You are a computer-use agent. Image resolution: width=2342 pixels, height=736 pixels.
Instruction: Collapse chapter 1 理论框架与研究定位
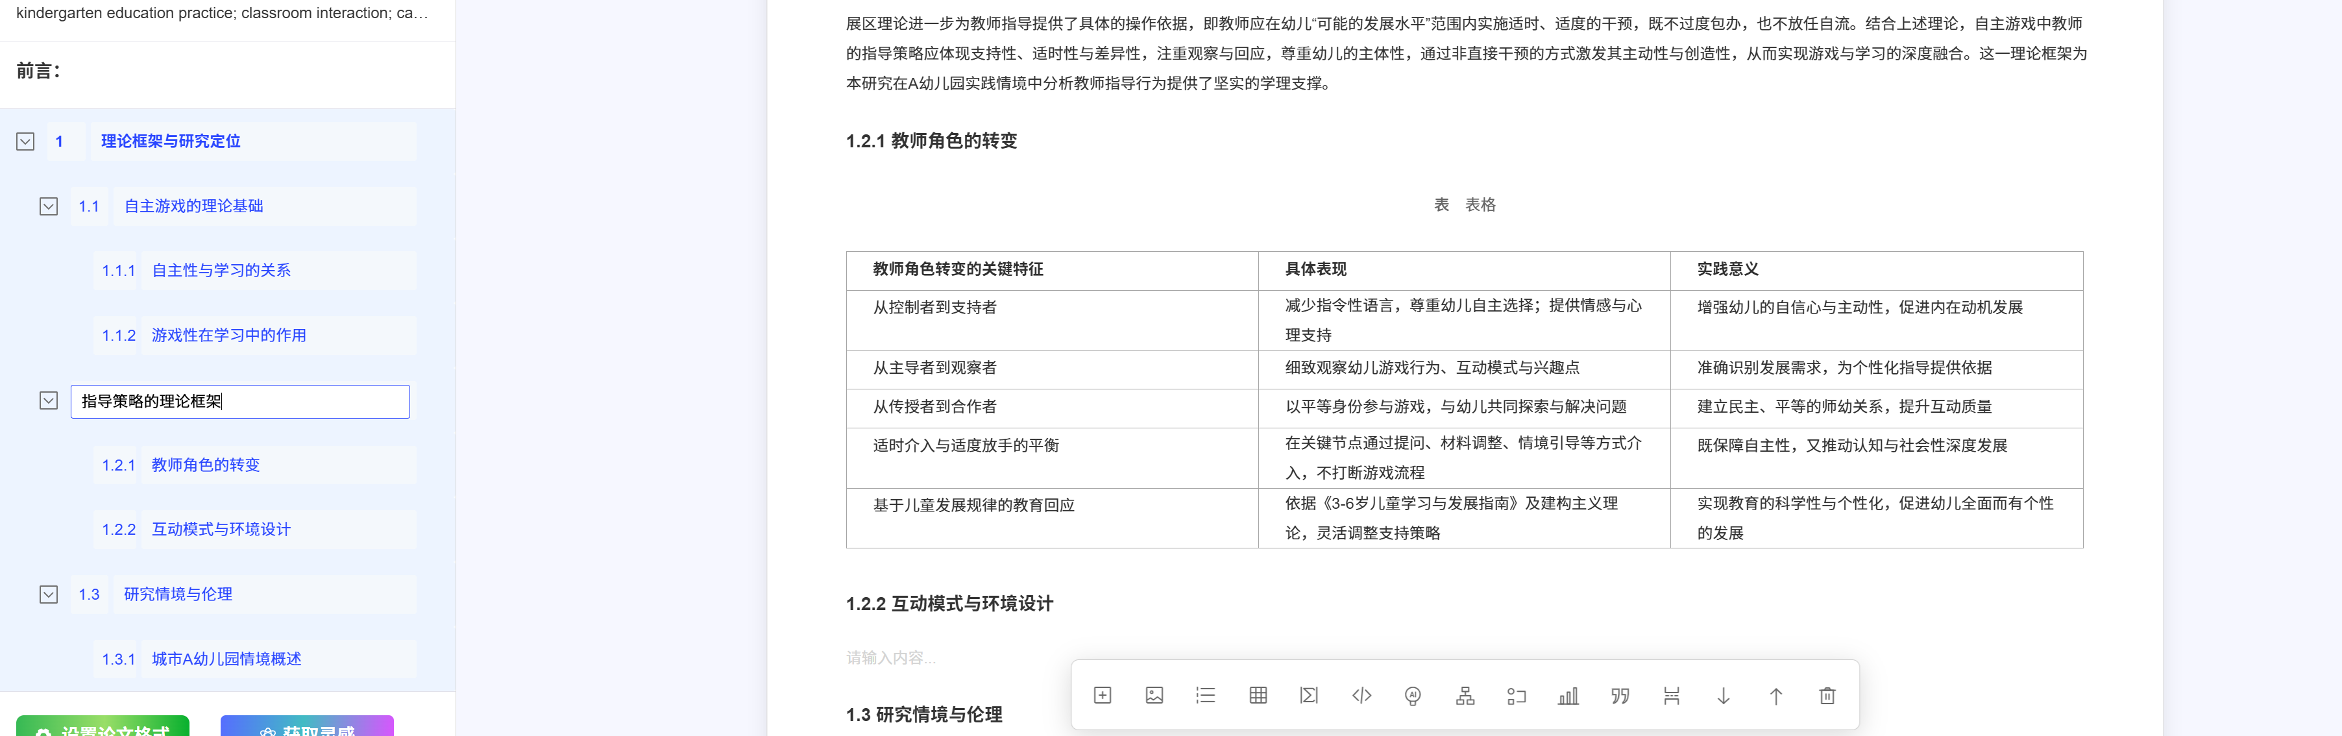25,142
